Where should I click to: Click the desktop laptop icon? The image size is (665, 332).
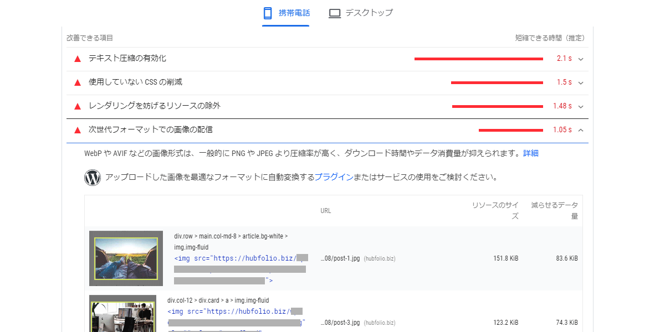click(335, 13)
